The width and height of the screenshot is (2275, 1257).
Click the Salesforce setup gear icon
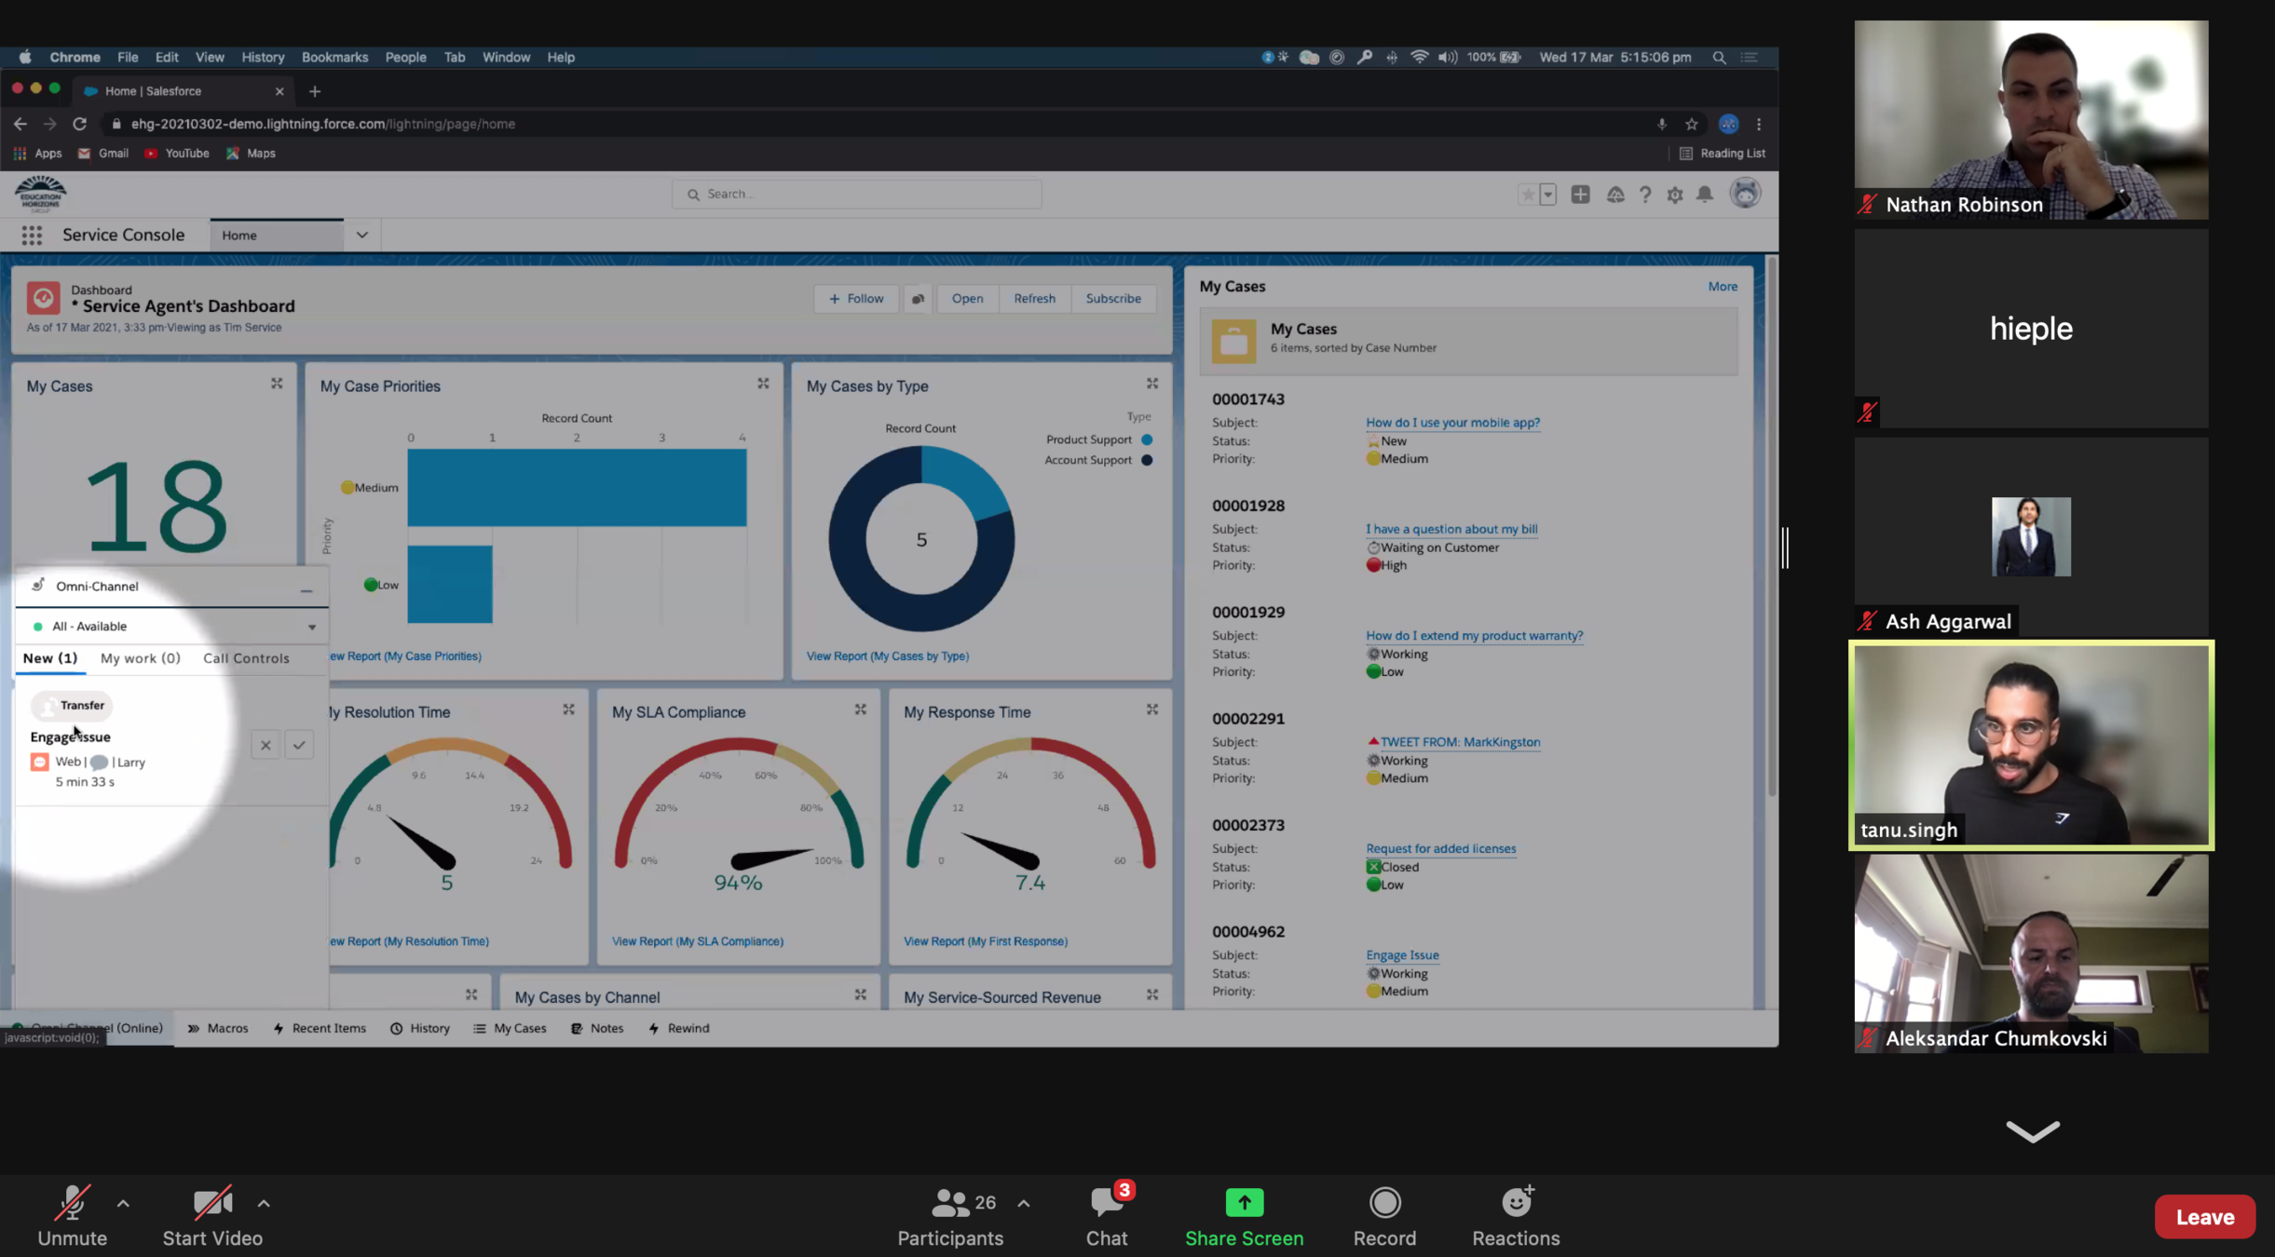tap(1675, 195)
